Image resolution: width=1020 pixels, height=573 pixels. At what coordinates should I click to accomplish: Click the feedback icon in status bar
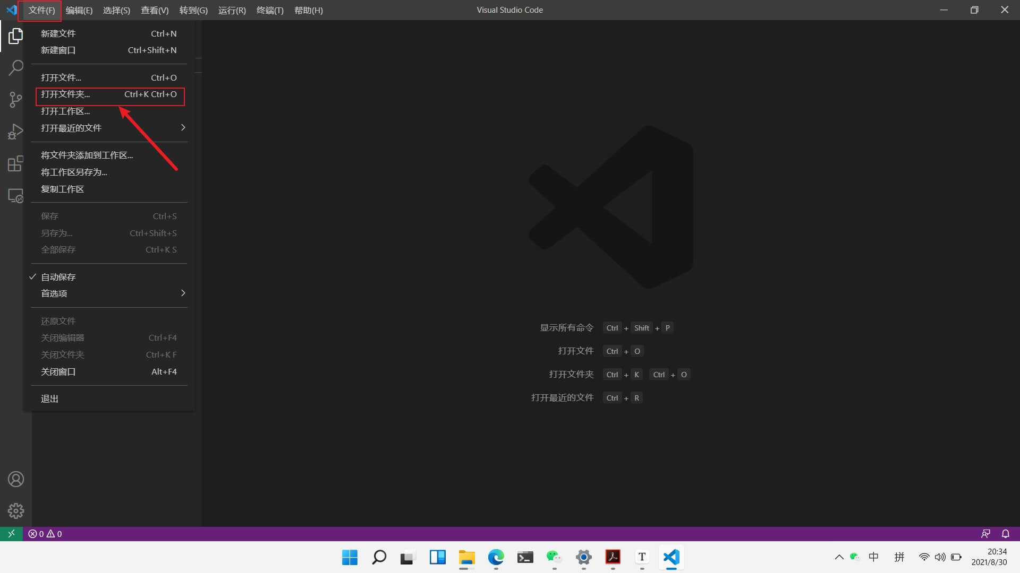point(985,534)
